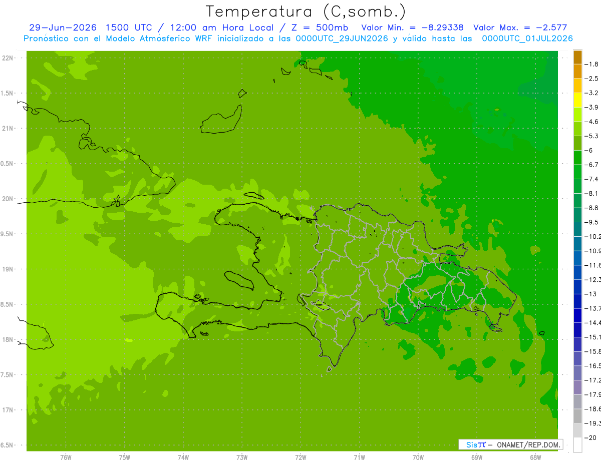Select the "29-Jun-2026" date text

pyautogui.click(x=62, y=28)
